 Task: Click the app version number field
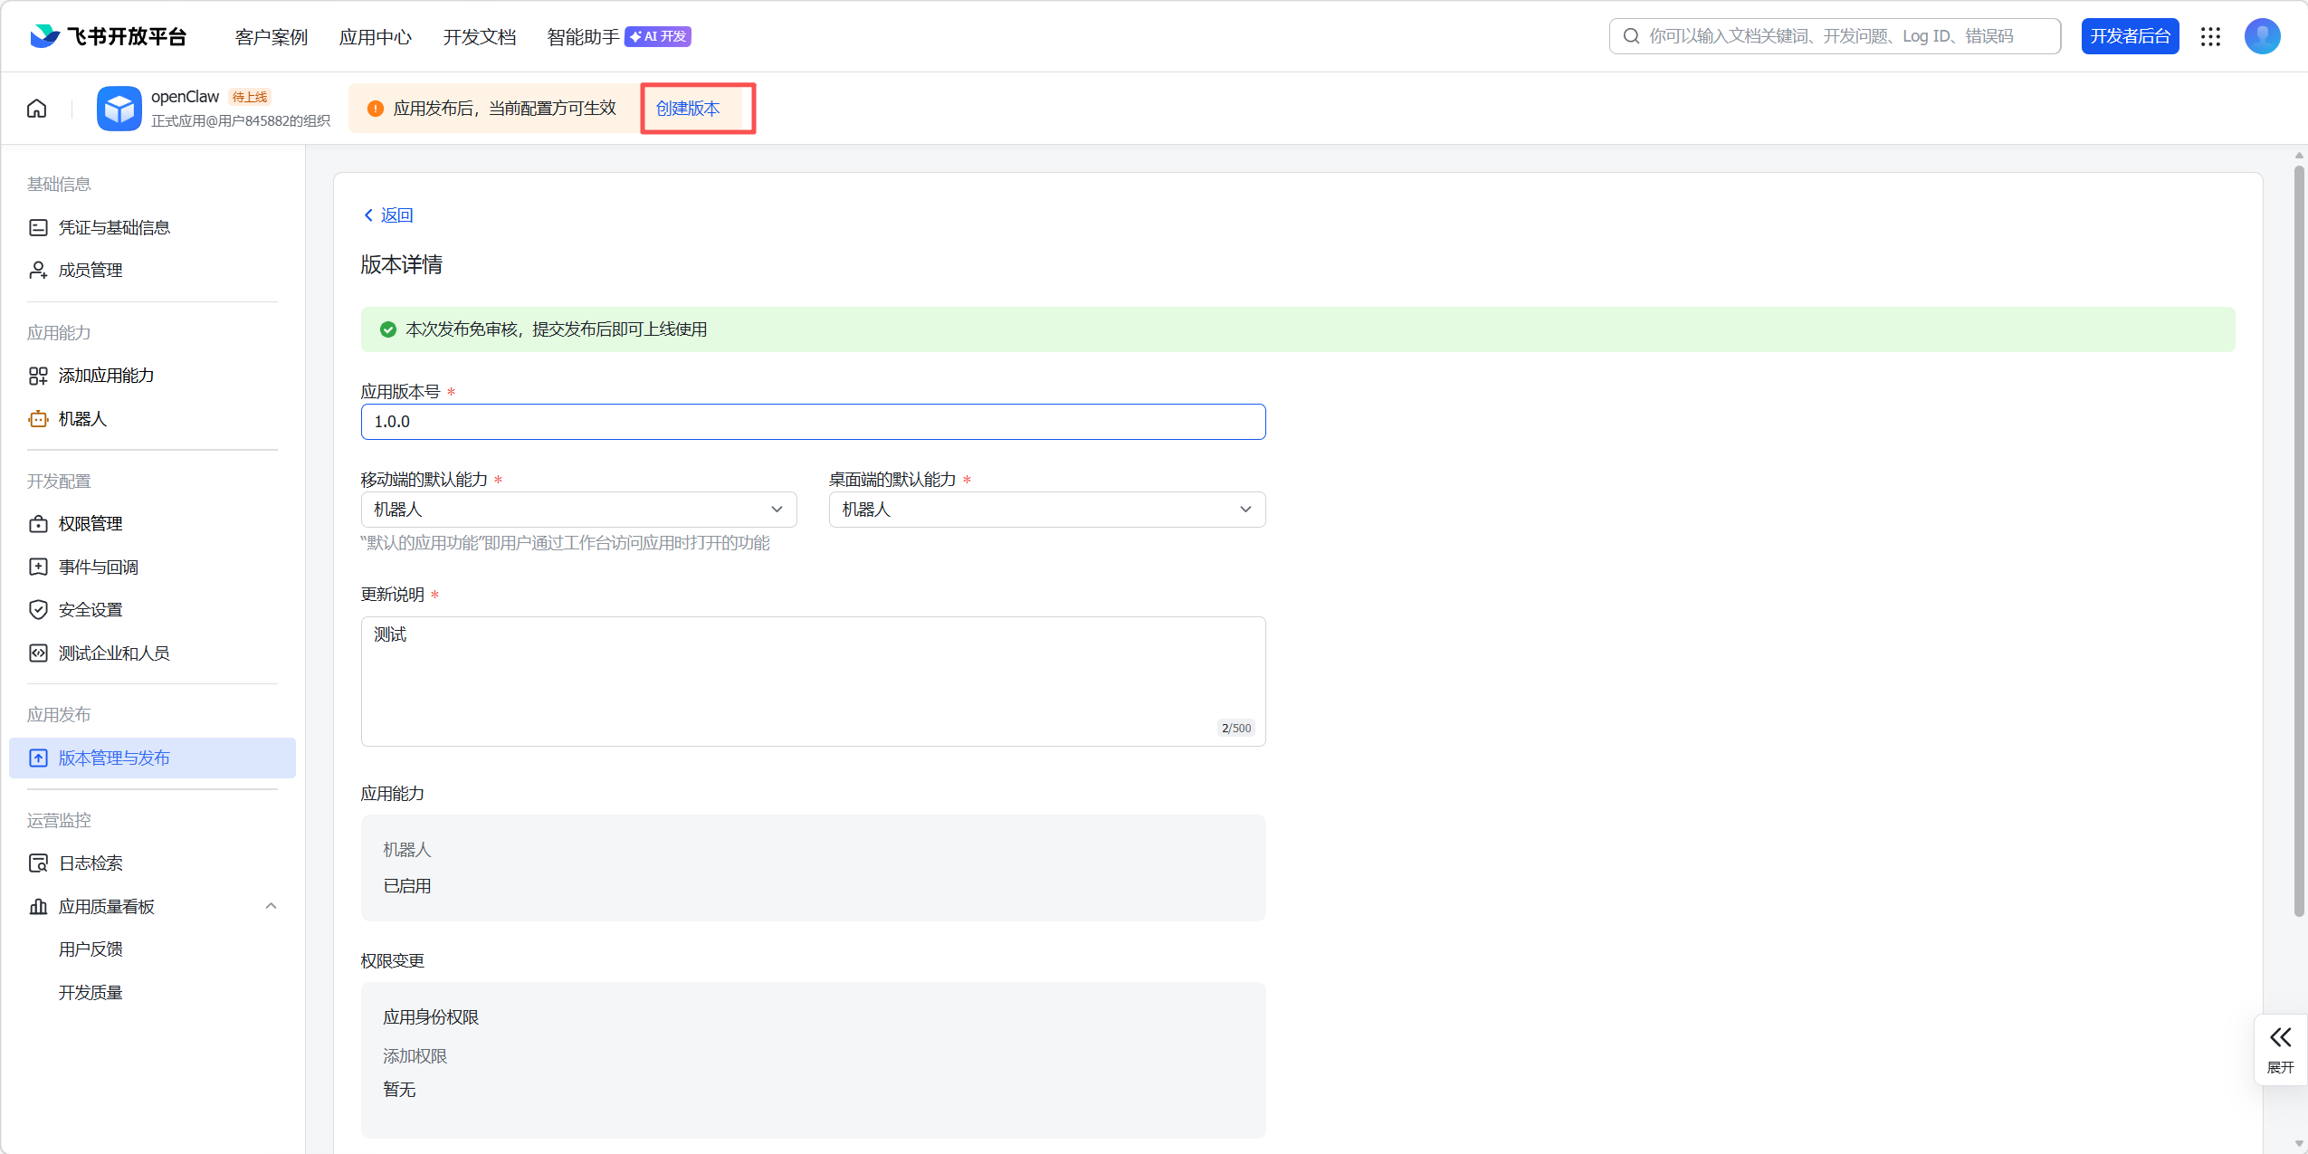tap(813, 422)
